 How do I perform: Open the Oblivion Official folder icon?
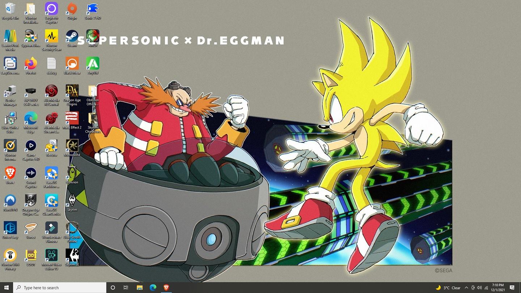tap(93, 95)
